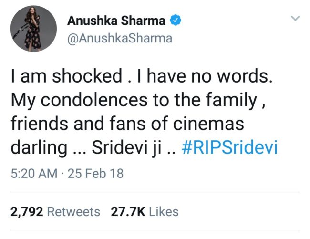Click the 25 Feb 18 date

click(x=95, y=173)
